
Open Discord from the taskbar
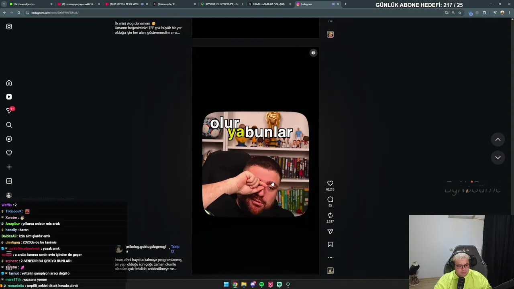click(253, 284)
